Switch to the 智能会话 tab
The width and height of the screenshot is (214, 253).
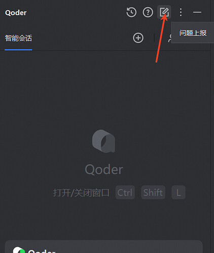[18, 38]
